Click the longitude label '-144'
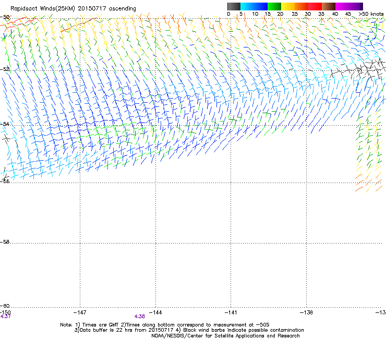 click(x=155, y=312)
